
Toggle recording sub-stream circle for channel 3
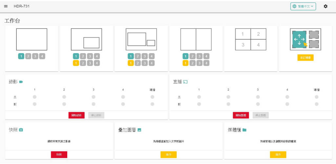point(94,104)
